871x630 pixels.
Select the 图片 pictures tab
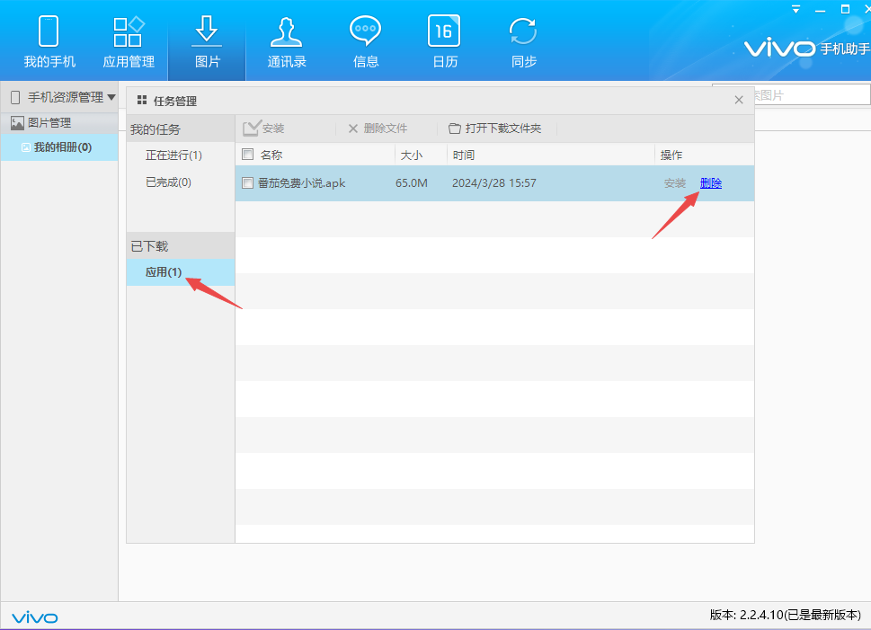point(208,41)
